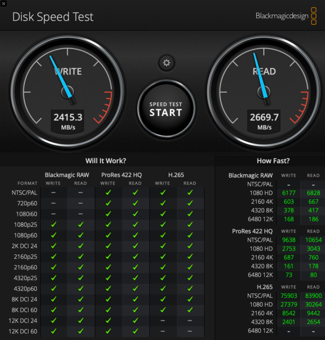325x340 pixels.
Task: Click the Blackmagicdesign logo
Action: pyautogui.click(x=286, y=16)
